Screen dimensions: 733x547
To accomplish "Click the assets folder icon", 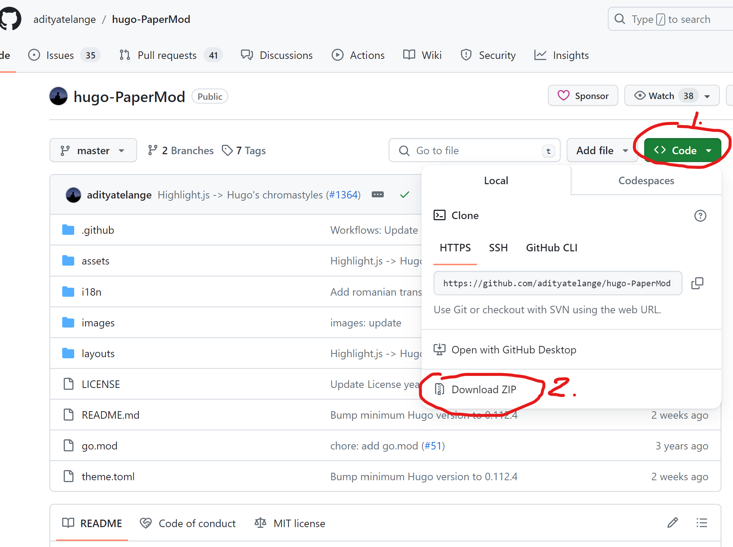I will click(x=68, y=260).
